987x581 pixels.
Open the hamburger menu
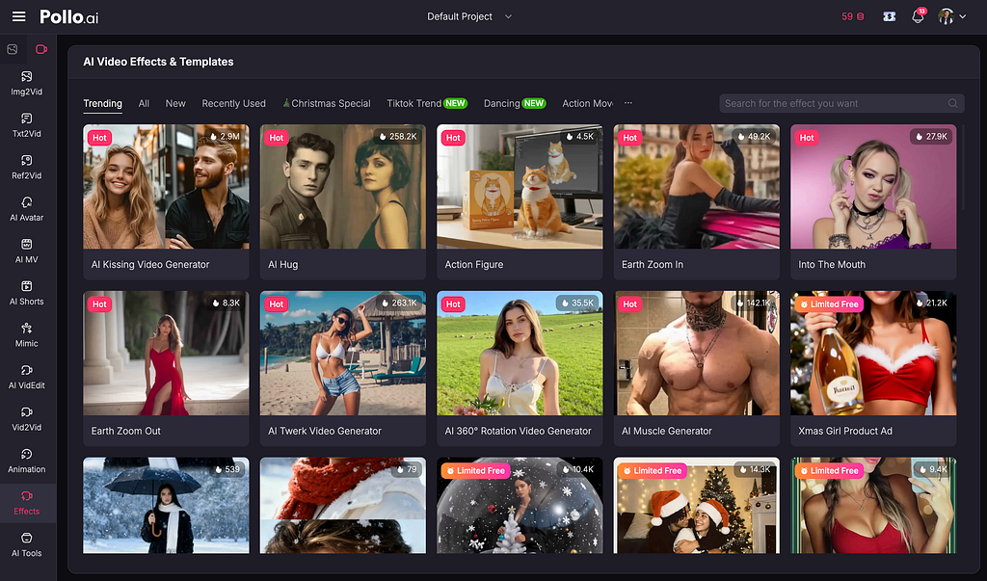[x=19, y=16]
